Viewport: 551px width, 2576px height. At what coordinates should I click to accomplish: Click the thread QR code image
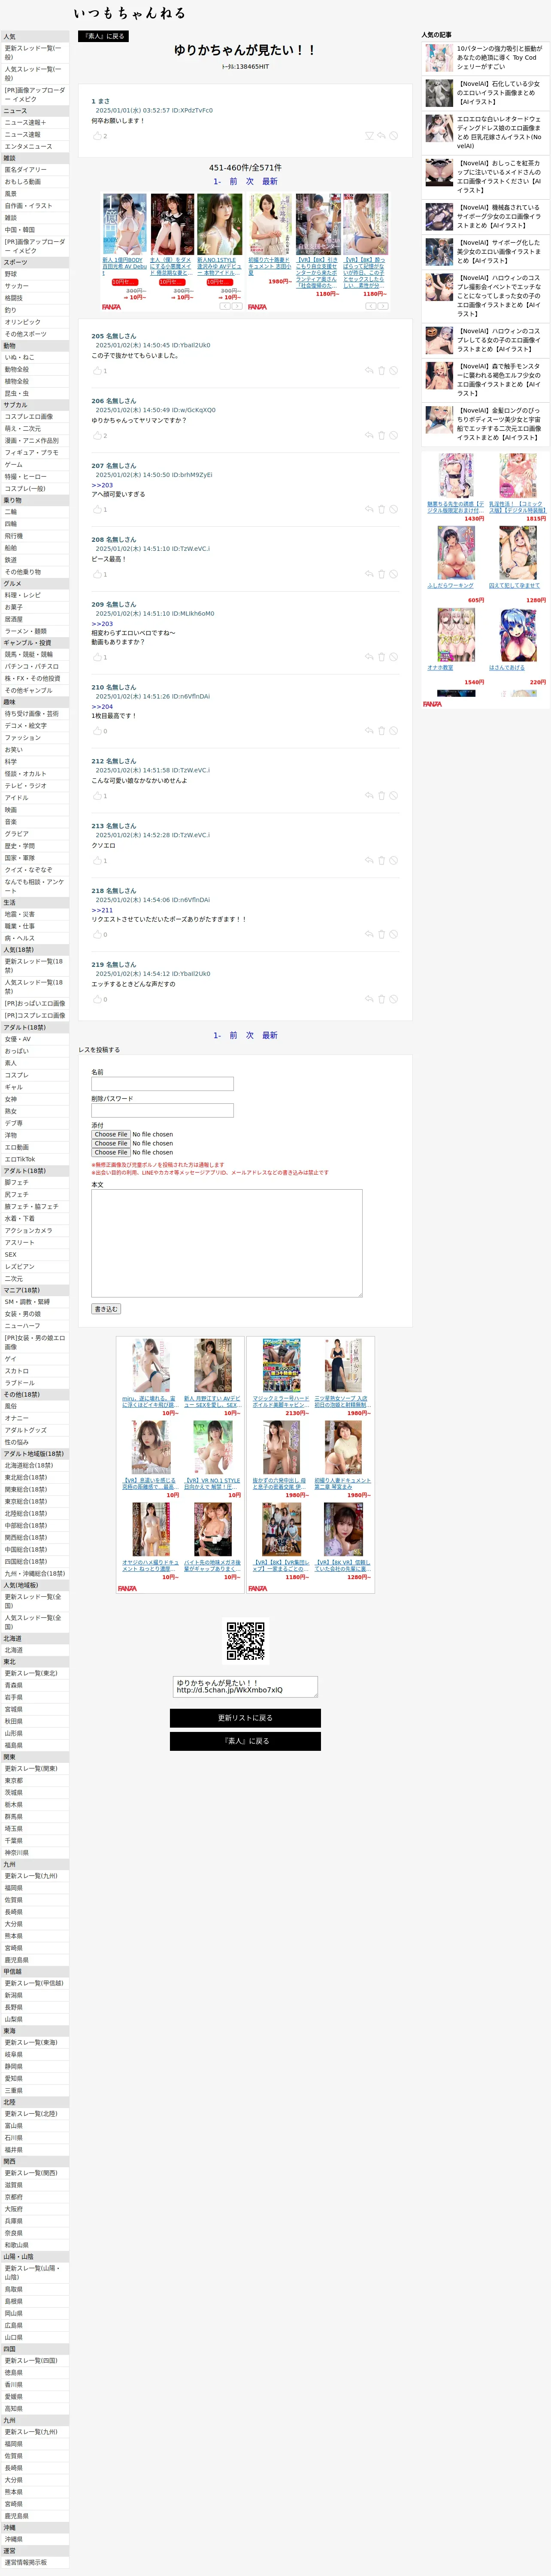tap(245, 1641)
